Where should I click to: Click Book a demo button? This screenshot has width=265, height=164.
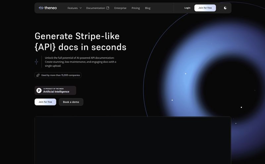coord(71,102)
